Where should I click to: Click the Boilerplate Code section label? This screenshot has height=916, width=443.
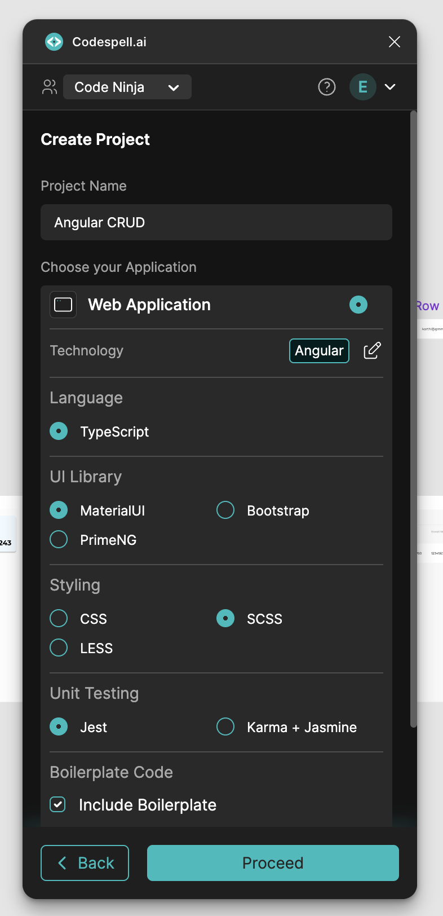click(111, 772)
